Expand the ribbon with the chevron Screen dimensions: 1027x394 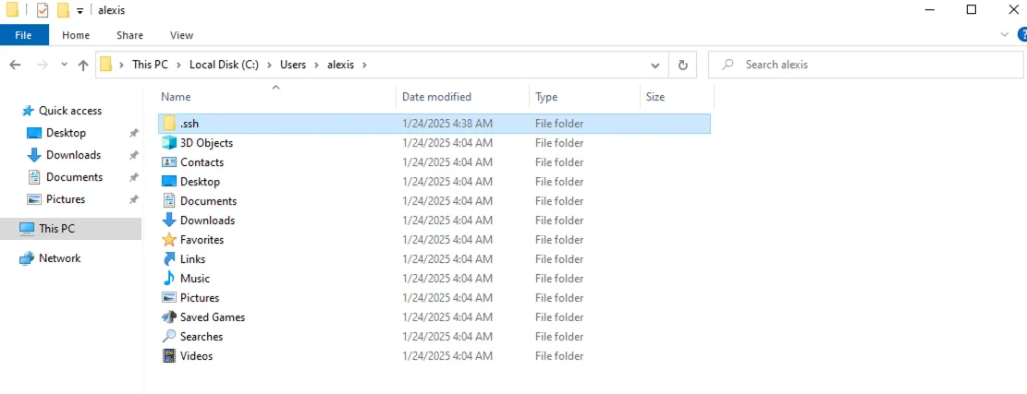[1005, 34]
